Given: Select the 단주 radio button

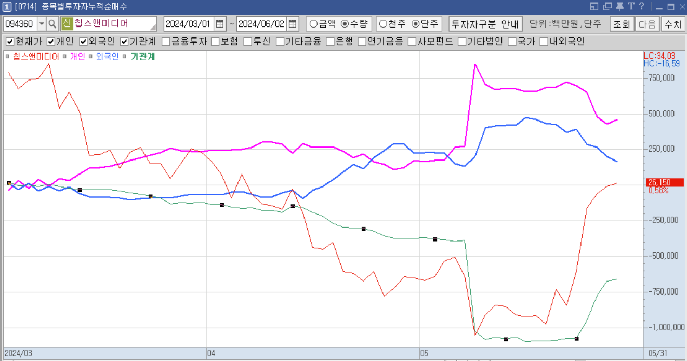Looking at the screenshot, I should coord(415,24).
